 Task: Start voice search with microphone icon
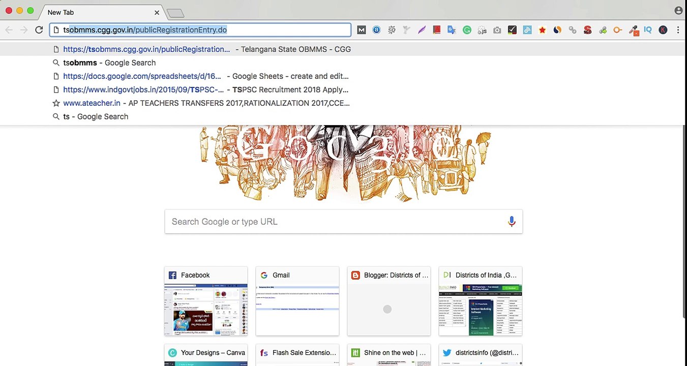[512, 222]
